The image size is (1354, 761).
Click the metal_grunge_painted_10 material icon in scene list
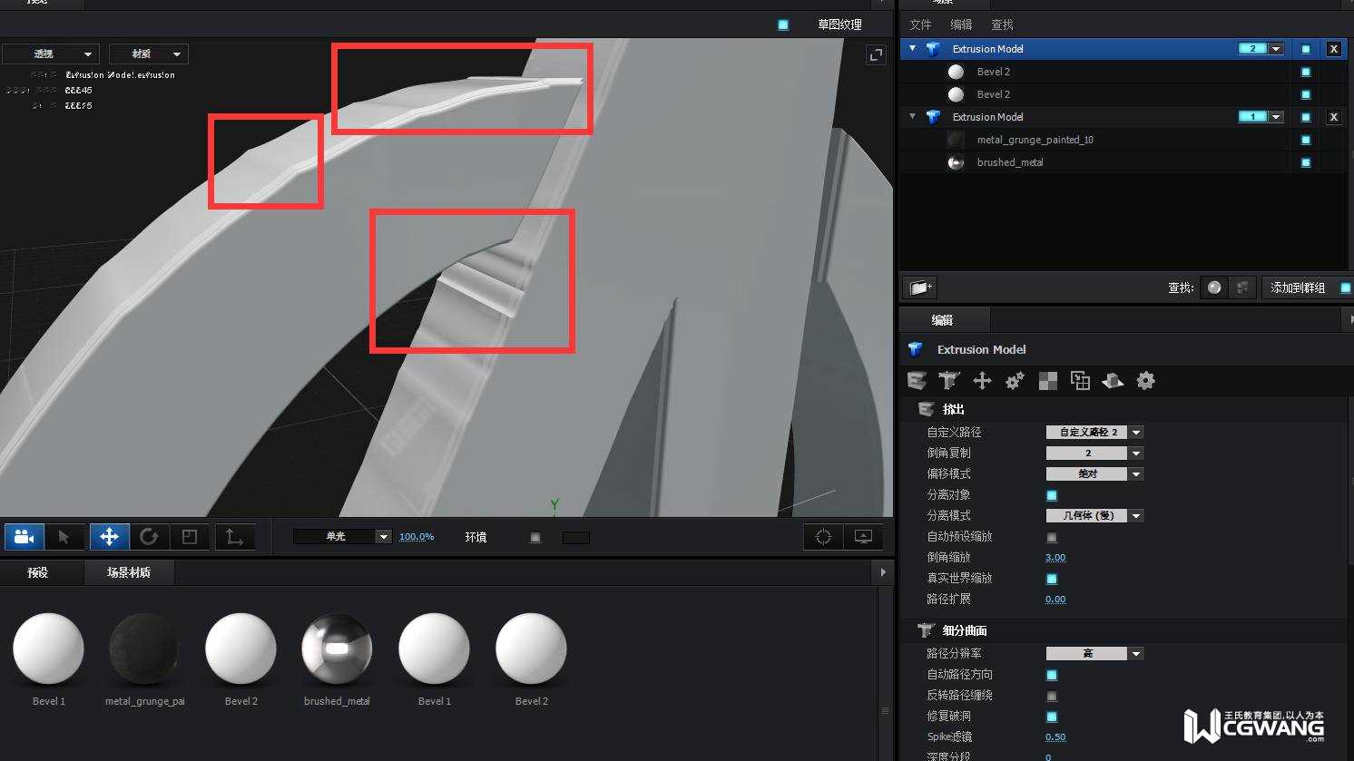click(x=956, y=140)
